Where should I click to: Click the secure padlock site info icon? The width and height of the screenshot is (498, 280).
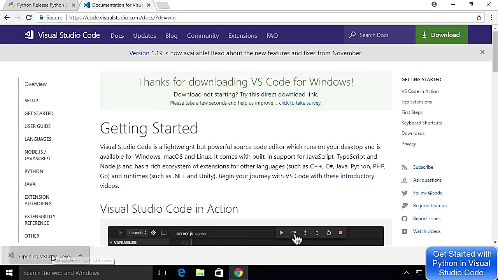(x=41, y=17)
